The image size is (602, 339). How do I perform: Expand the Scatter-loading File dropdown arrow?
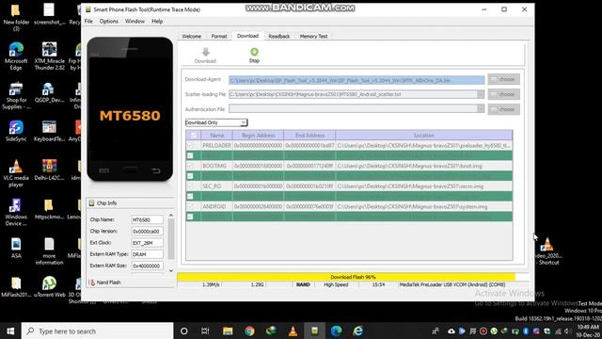coord(481,94)
